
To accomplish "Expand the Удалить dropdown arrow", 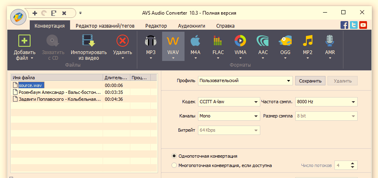I will coord(123,58).
